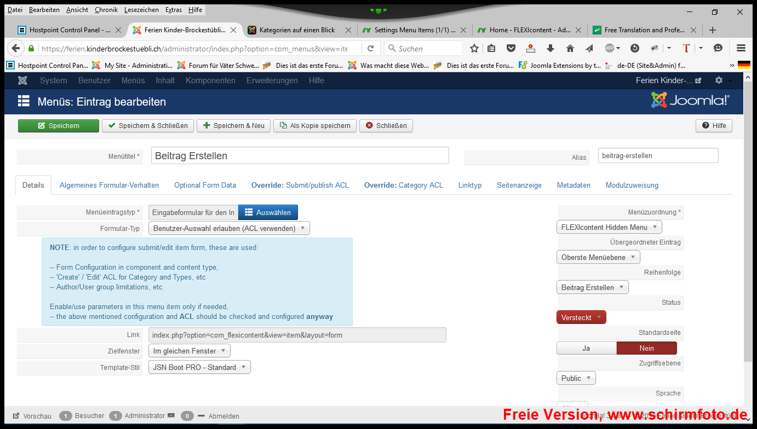Click the Joomla logo icon in the admin bar
Screen dimensions: 757x429
22,80
